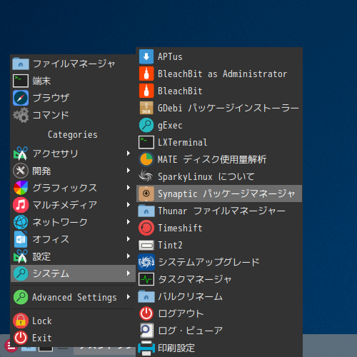357x357 pixels.
Task: Click the コマンド gears icon
Action: (21, 115)
